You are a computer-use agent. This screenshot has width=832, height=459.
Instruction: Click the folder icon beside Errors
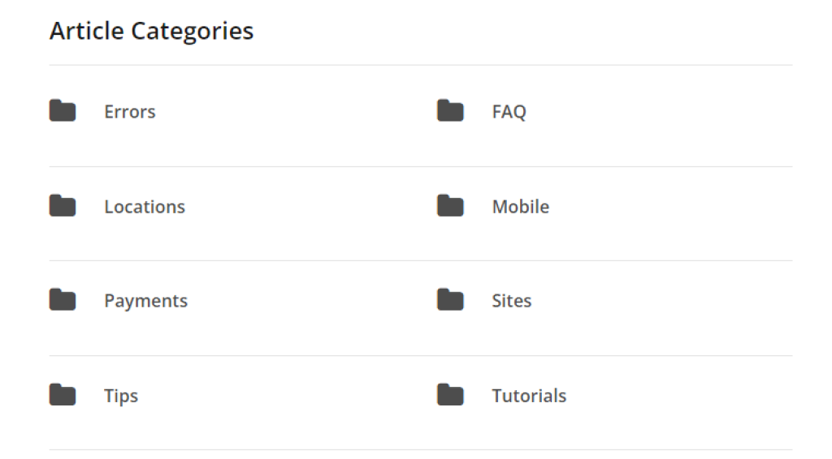[63, 111]
